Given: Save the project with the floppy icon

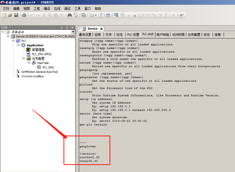Looking at the screenshot, I should tap(16, 15).
